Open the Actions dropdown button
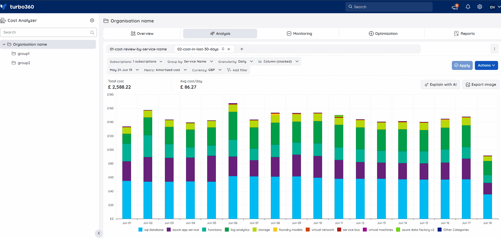 click(486, 65)
